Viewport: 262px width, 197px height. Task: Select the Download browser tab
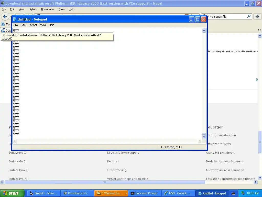pyautogui.click(x=6, y=30)
